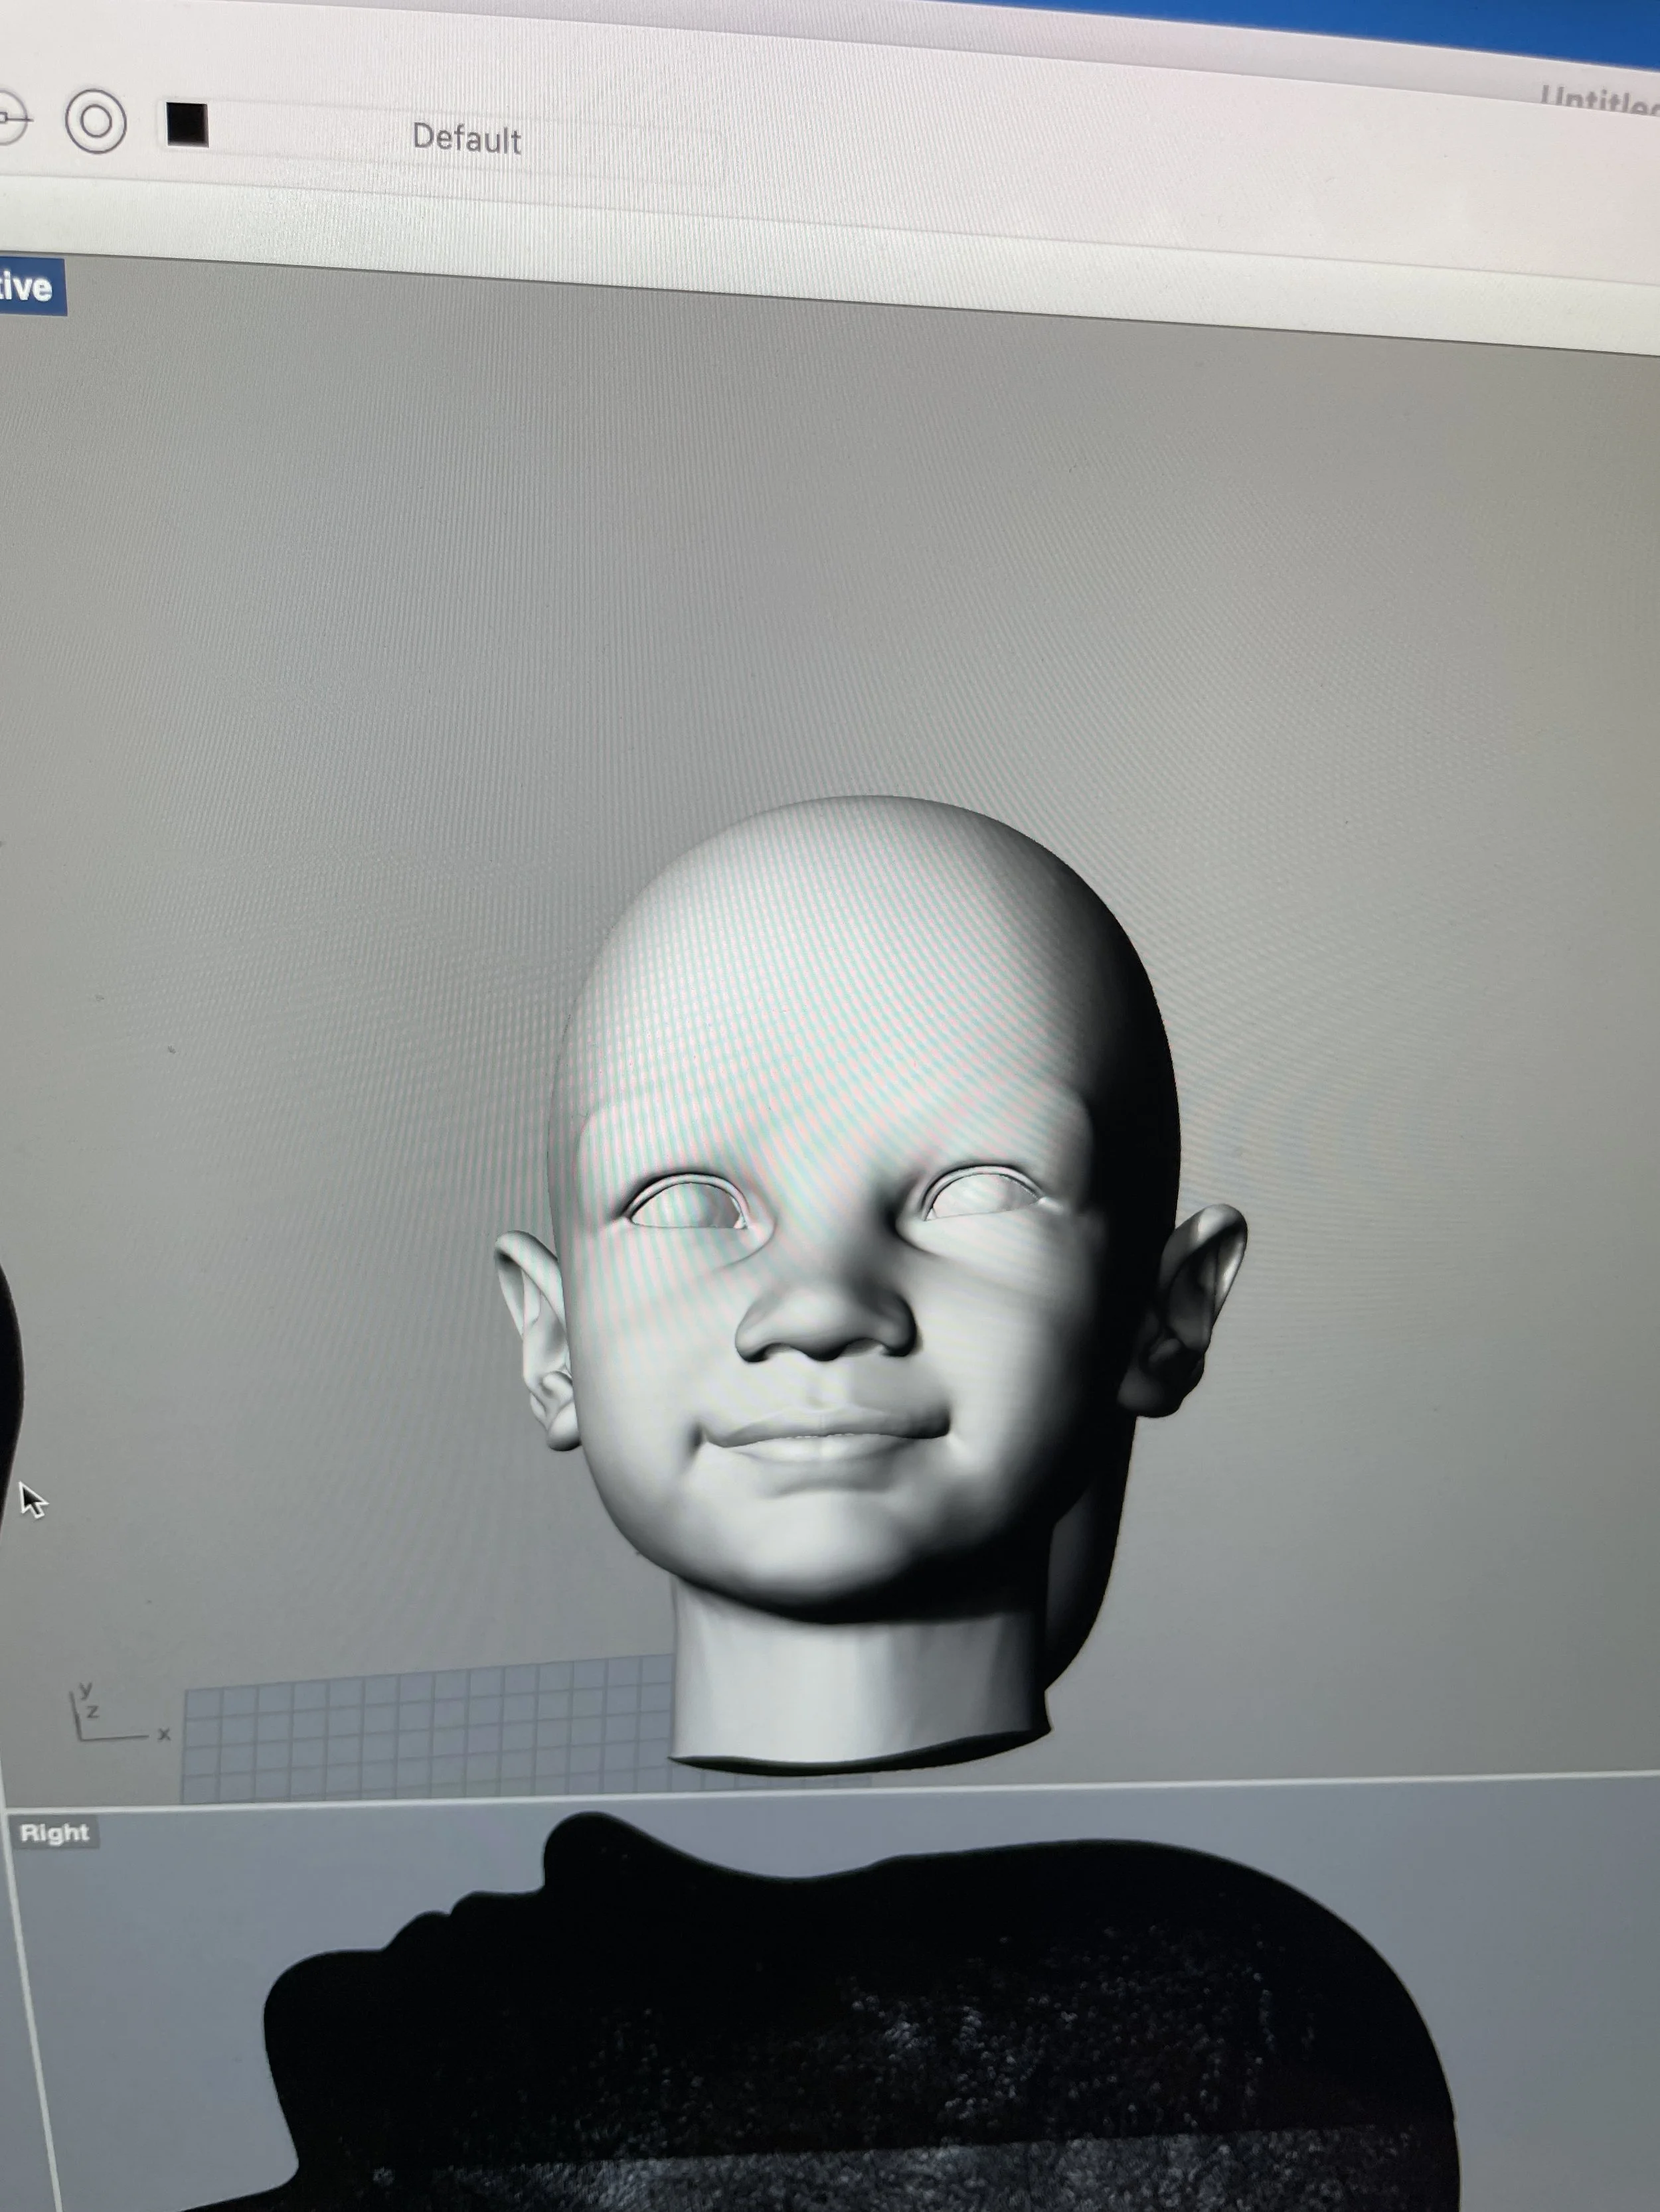Select the head model's left eye socket
1660x2212 pixels.
[689, 1204]
